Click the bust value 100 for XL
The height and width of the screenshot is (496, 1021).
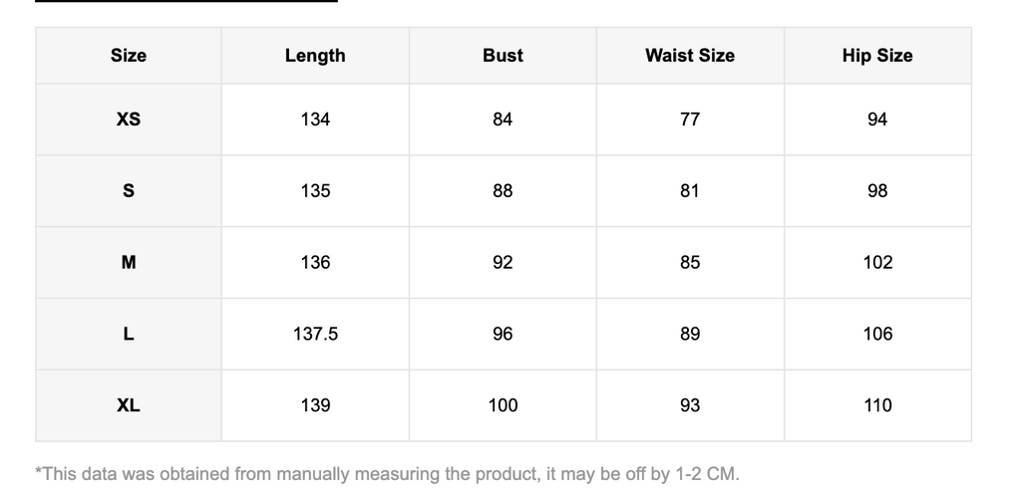(503, 405)
